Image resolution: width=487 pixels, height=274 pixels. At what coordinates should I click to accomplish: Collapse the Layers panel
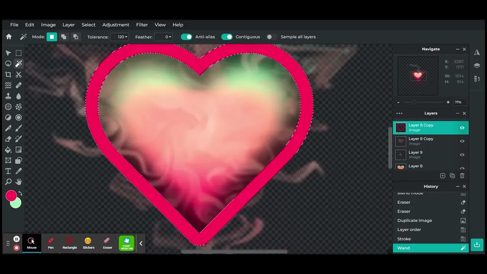457,113
